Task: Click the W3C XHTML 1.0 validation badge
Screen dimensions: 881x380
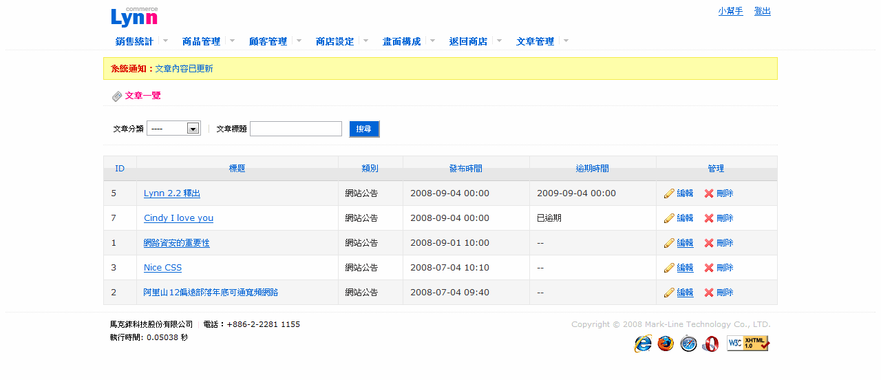Action: pos(748,343)
